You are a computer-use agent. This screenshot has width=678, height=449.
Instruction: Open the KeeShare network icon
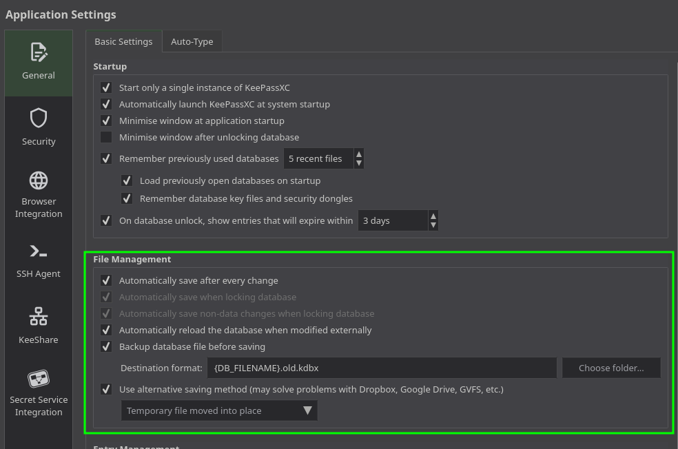(39, 316)
